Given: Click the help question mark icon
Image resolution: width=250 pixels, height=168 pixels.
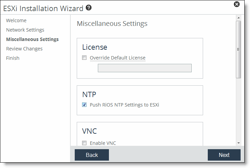Looking at the screenshot, I should pos(89,8).
